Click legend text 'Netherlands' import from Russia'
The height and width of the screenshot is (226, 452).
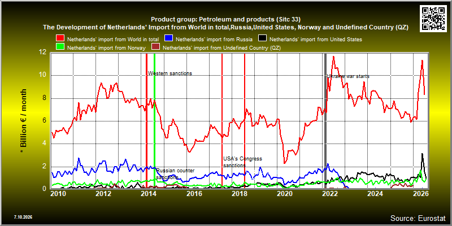[214, 39]
